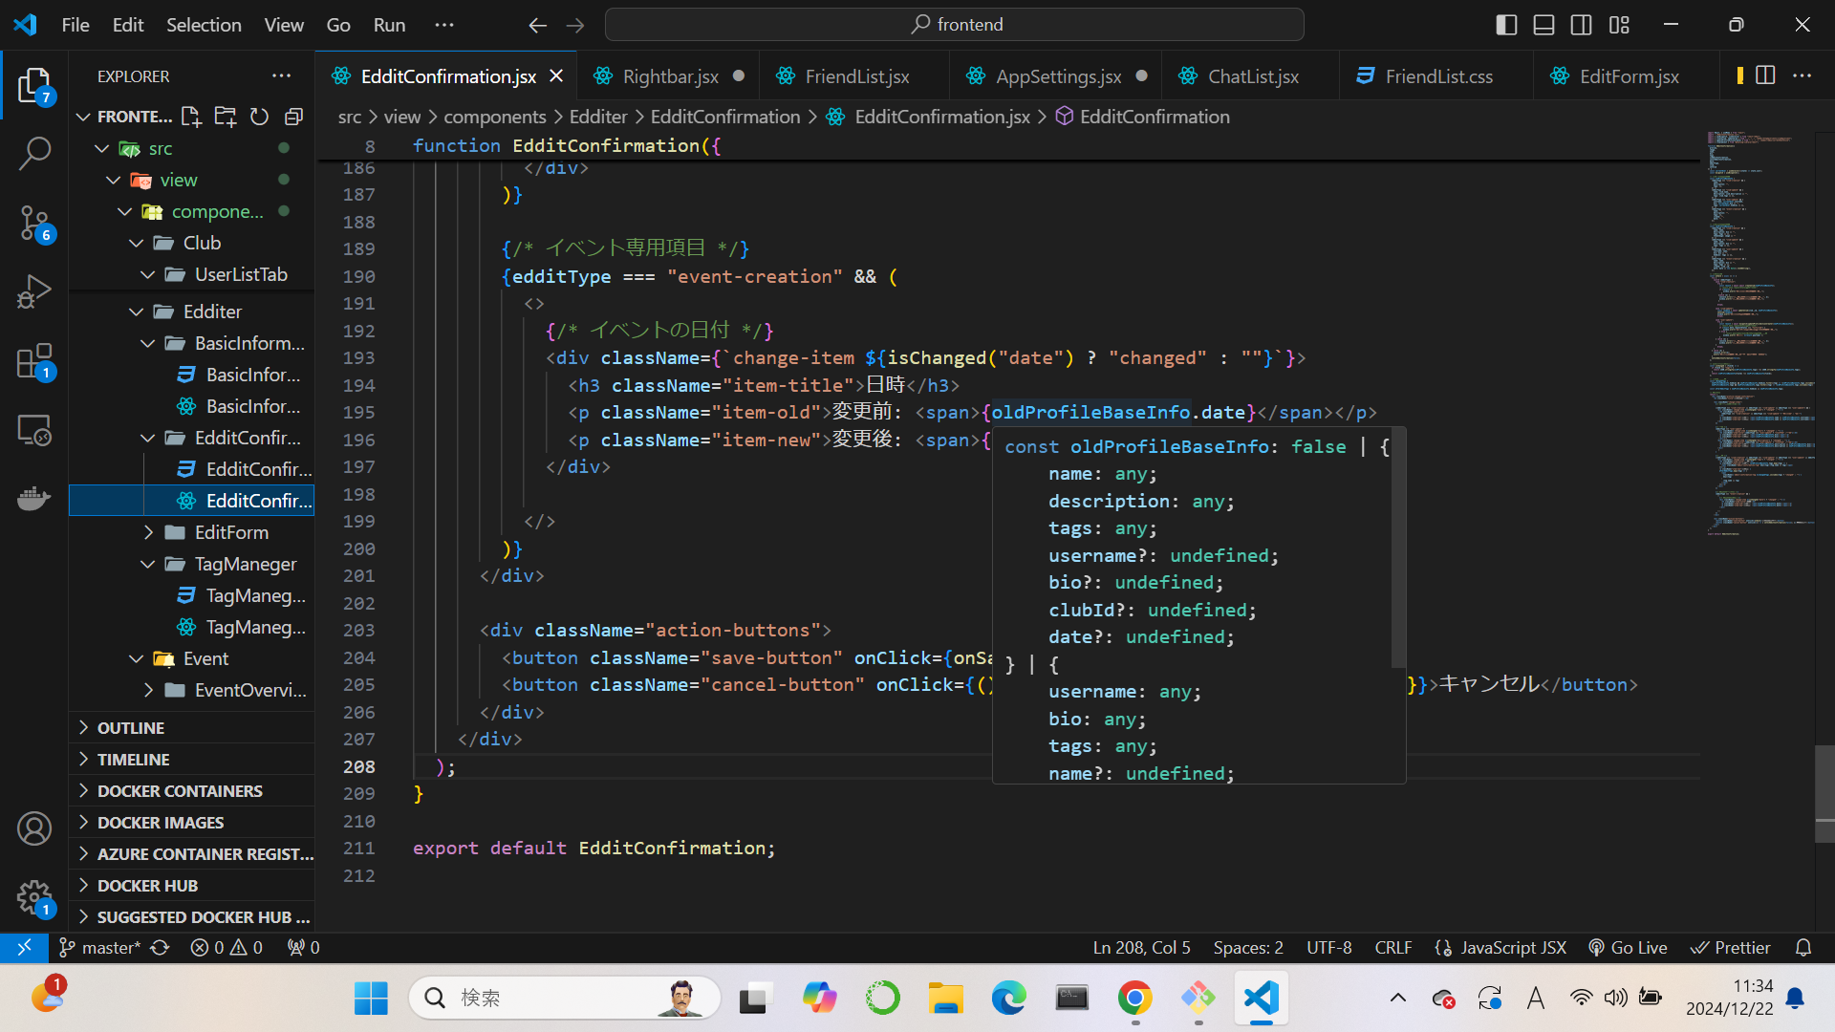This screenshot has height=1032, width=1835.
Task: Collapse all folders in explorer
Action: (x=293, y=117)
